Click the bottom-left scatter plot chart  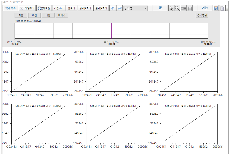[40, 123]
